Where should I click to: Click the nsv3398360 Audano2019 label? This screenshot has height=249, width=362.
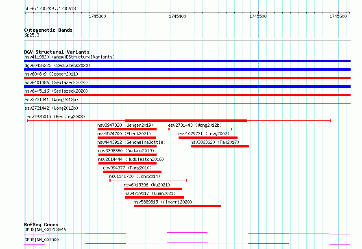pyautogui.click(x=126, y=151)
